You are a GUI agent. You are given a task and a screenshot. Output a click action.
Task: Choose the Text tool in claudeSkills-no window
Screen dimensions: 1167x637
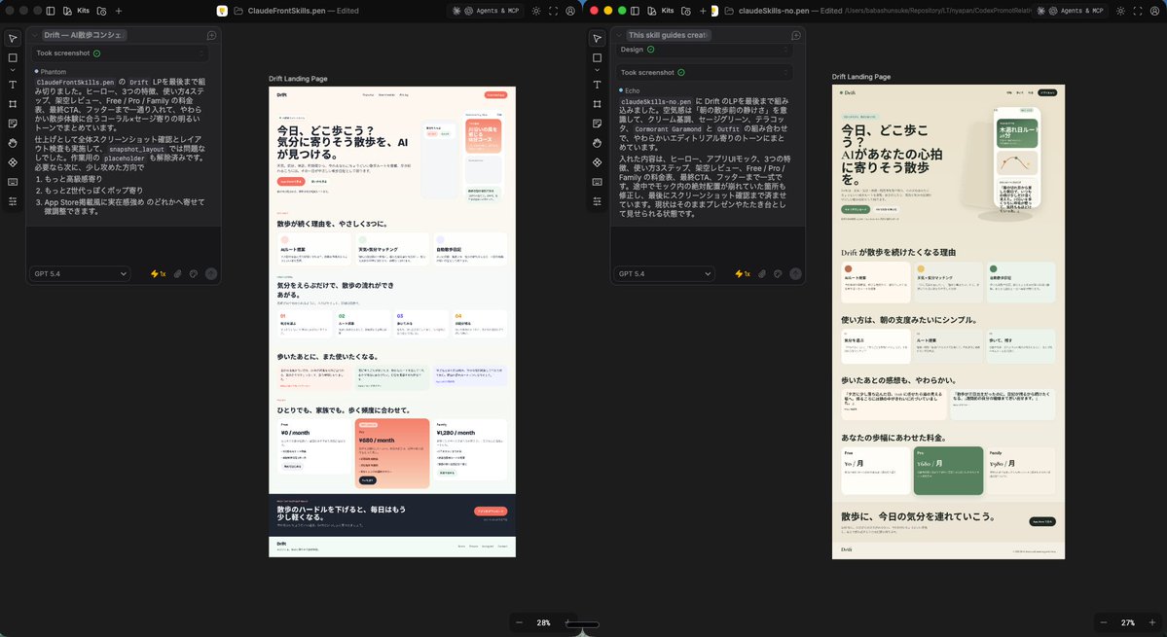click(x=597, y=85)
